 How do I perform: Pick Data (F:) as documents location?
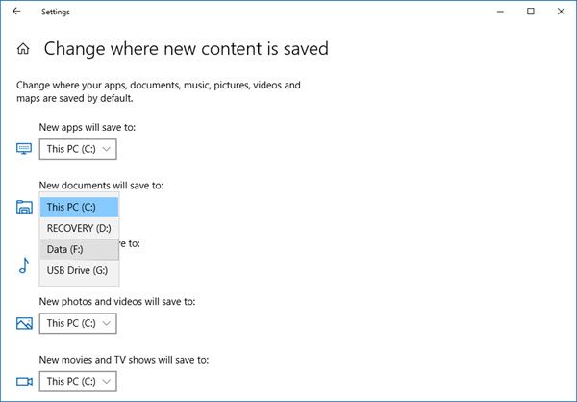[x=79, y=249]
